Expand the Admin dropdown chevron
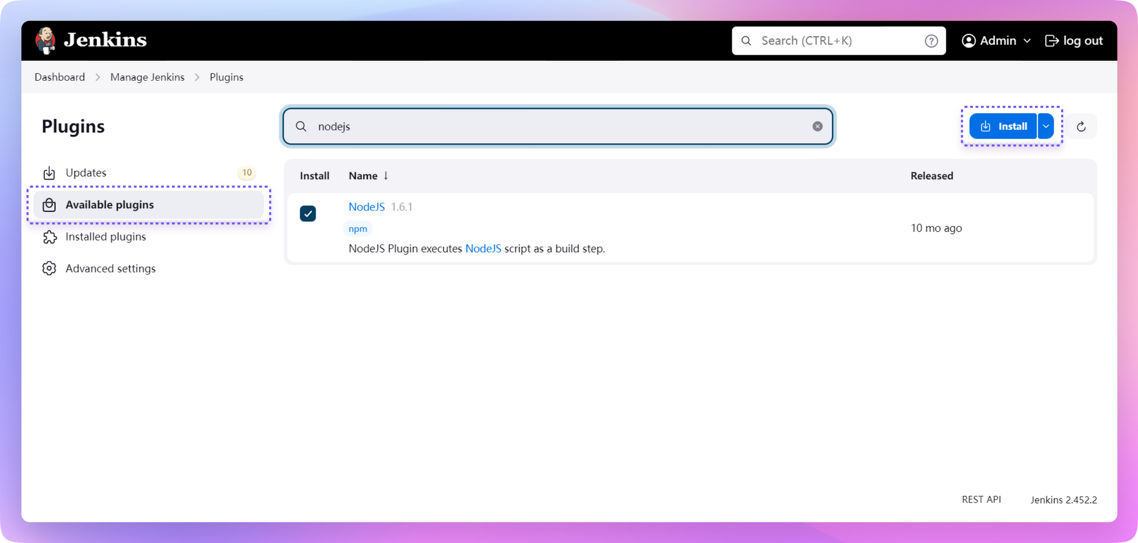This screenshot has height=543, width=1138. pyautogui.click(x=1027, y=41)
